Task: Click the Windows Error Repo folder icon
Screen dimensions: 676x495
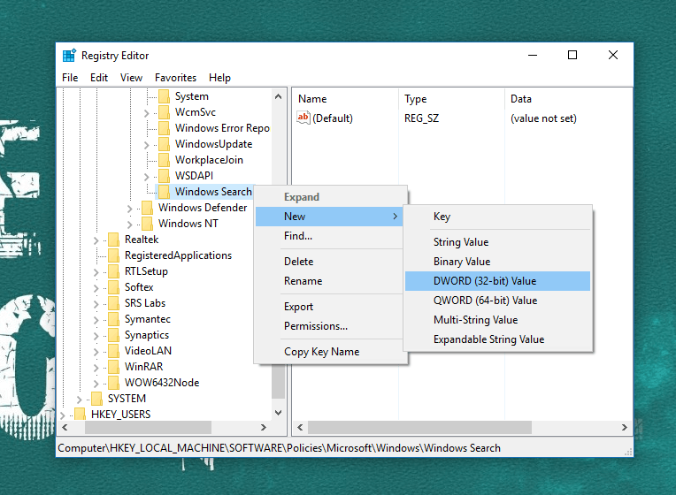Action: coord(164,128)
